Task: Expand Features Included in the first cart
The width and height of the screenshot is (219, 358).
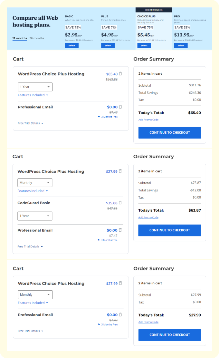Action: click(x=33, y=95)
